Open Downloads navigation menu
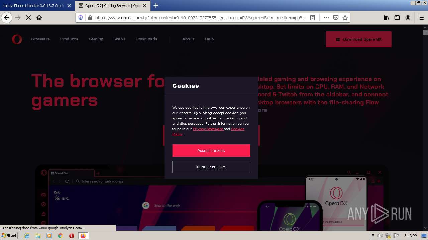 (146, 39)
